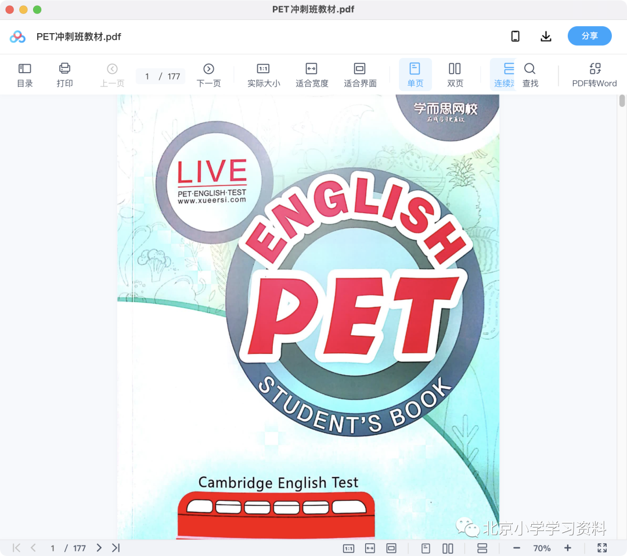Screen dimensions: 627x556
Task: Enter fullscreen with the expand icon
Action: click(x=602, y=548)
